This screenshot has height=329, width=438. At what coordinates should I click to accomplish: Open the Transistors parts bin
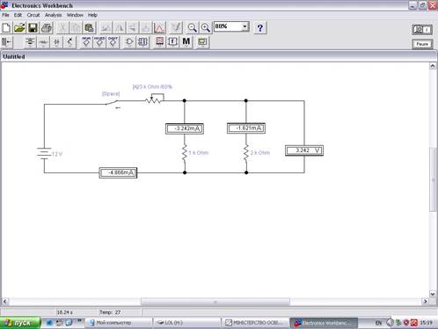point(69,42)
